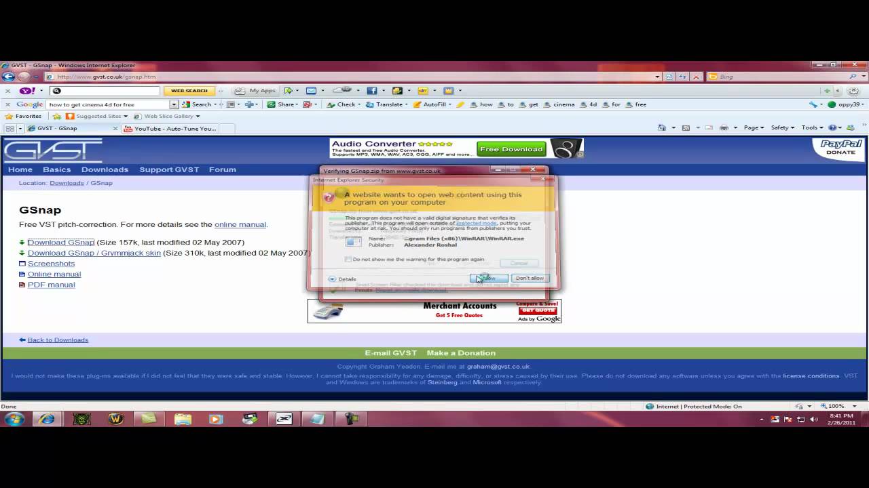Screen dimensions: 869x488
Task: Click Back to Downloads link
Action: click(x=58, y=340)
